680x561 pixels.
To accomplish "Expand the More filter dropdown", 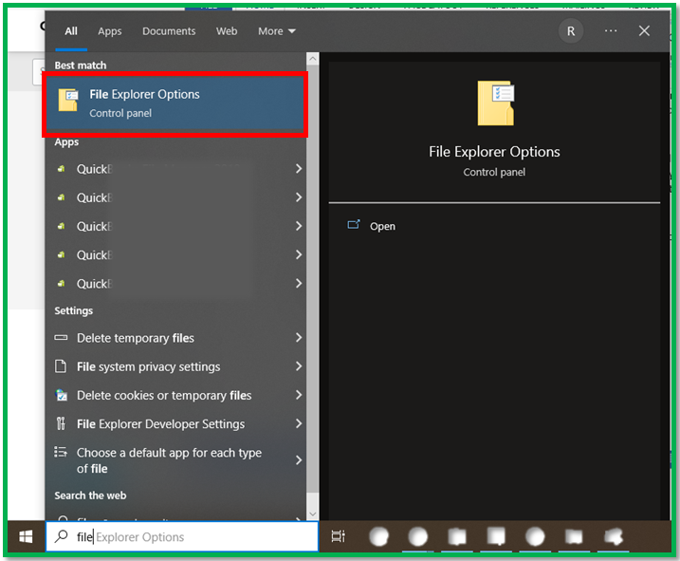I will 277,31.
